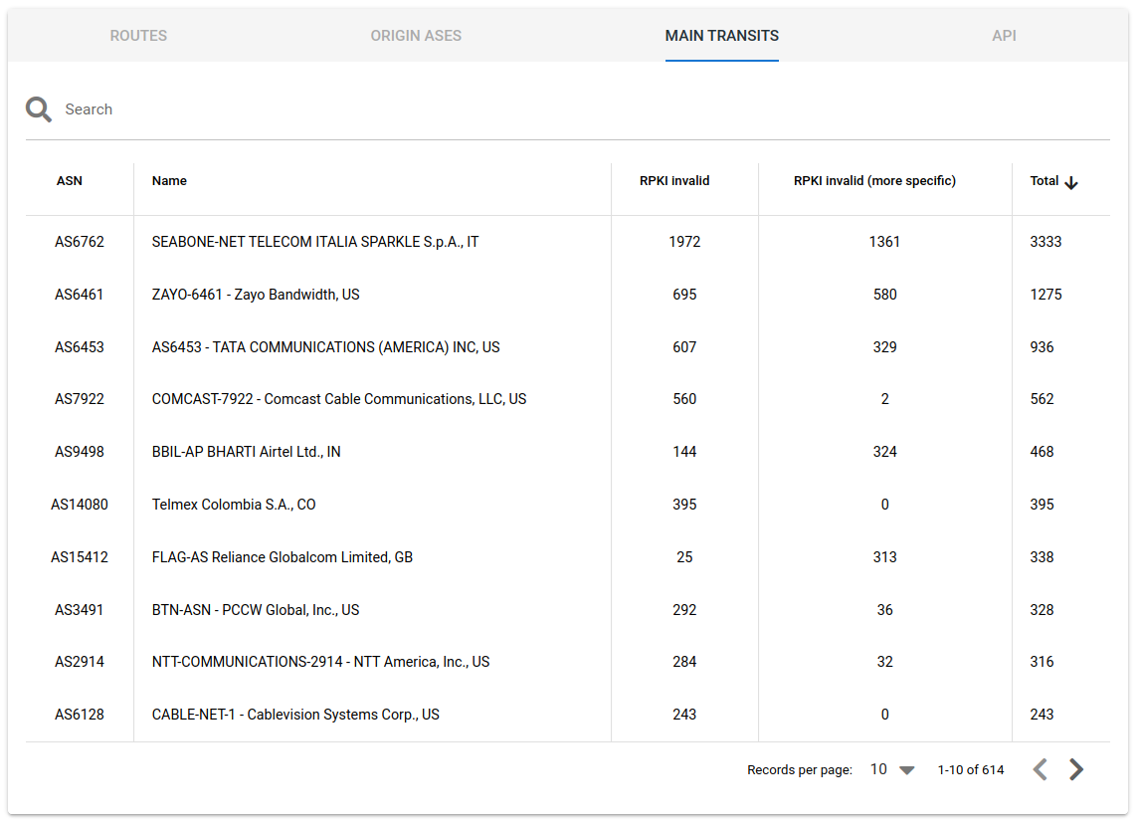Click more specific value 36
The height and width of the screenshot is (830, 1142).
click(885, 610)
